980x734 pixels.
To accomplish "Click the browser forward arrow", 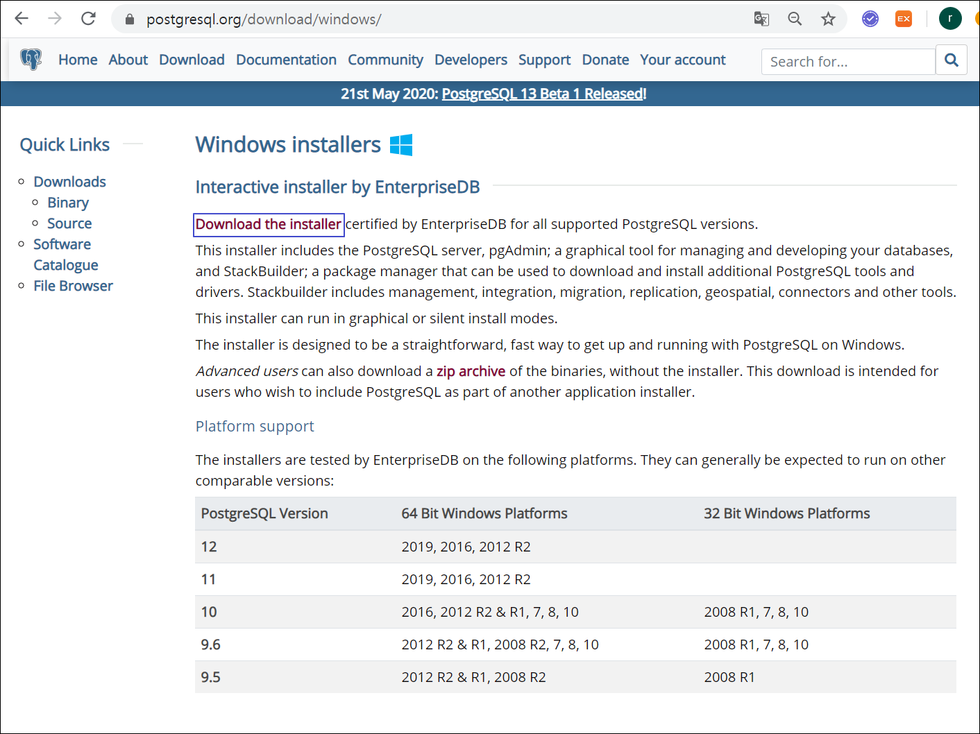I will click(x=55, y=19).
